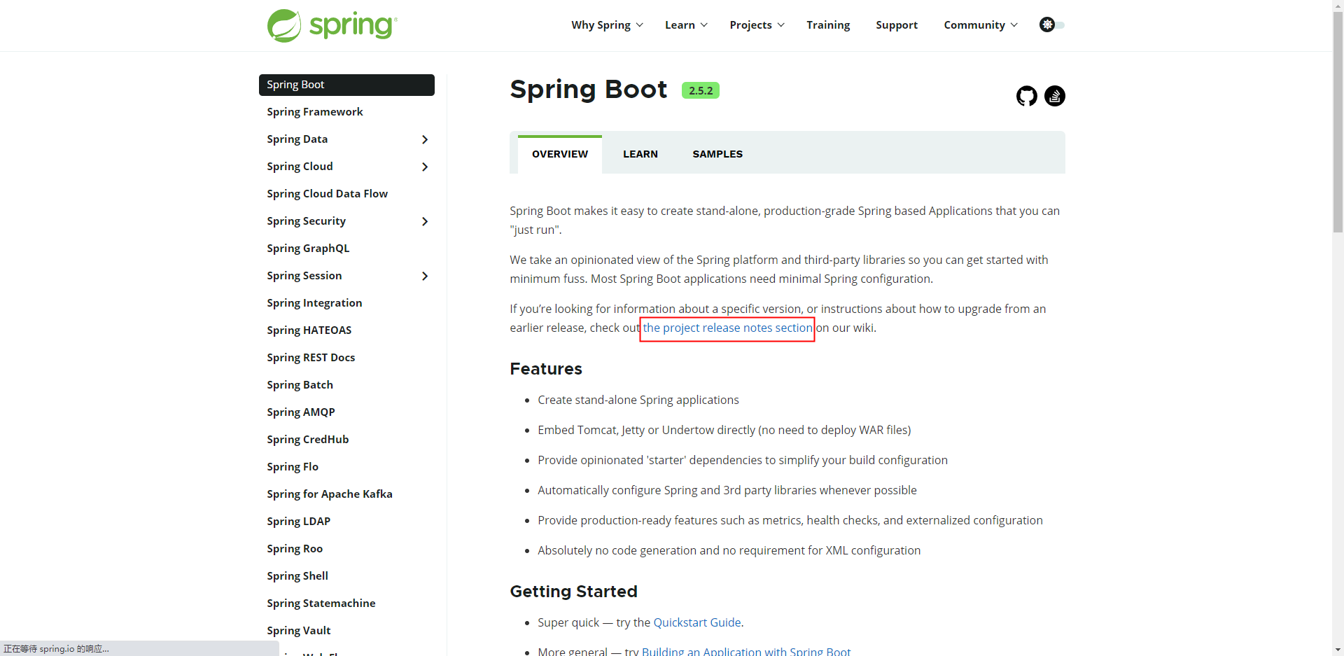Select Spring Vault in sidebar

click(299, 631)
